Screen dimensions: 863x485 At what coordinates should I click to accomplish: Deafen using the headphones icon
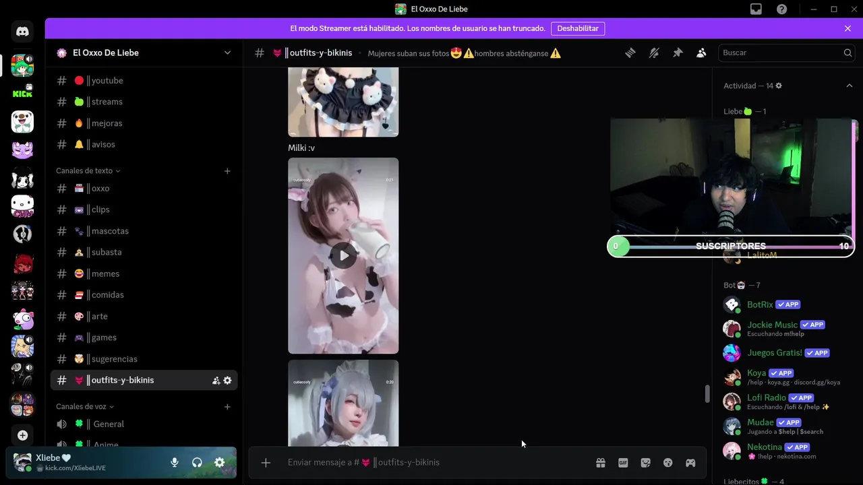(x=197, y=462)
